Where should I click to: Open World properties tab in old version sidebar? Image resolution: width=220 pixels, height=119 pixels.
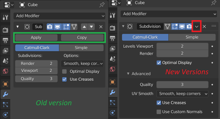click(x=5, y=71)
